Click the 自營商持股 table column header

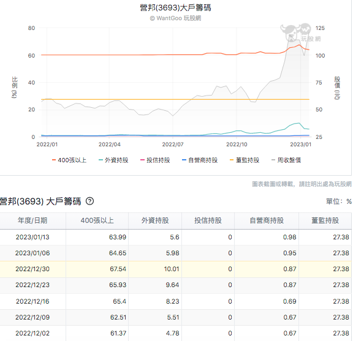click(x=267, y=220)
